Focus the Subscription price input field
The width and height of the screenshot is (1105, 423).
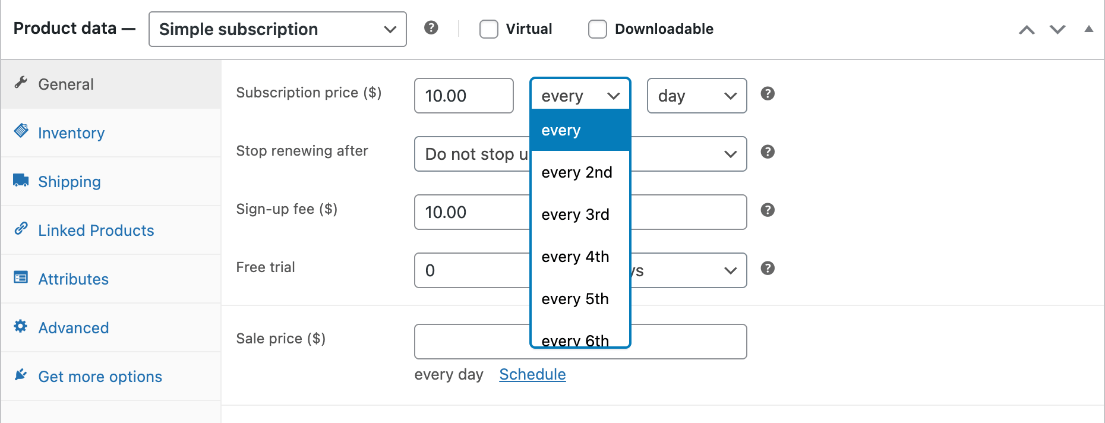click(464, 96)
